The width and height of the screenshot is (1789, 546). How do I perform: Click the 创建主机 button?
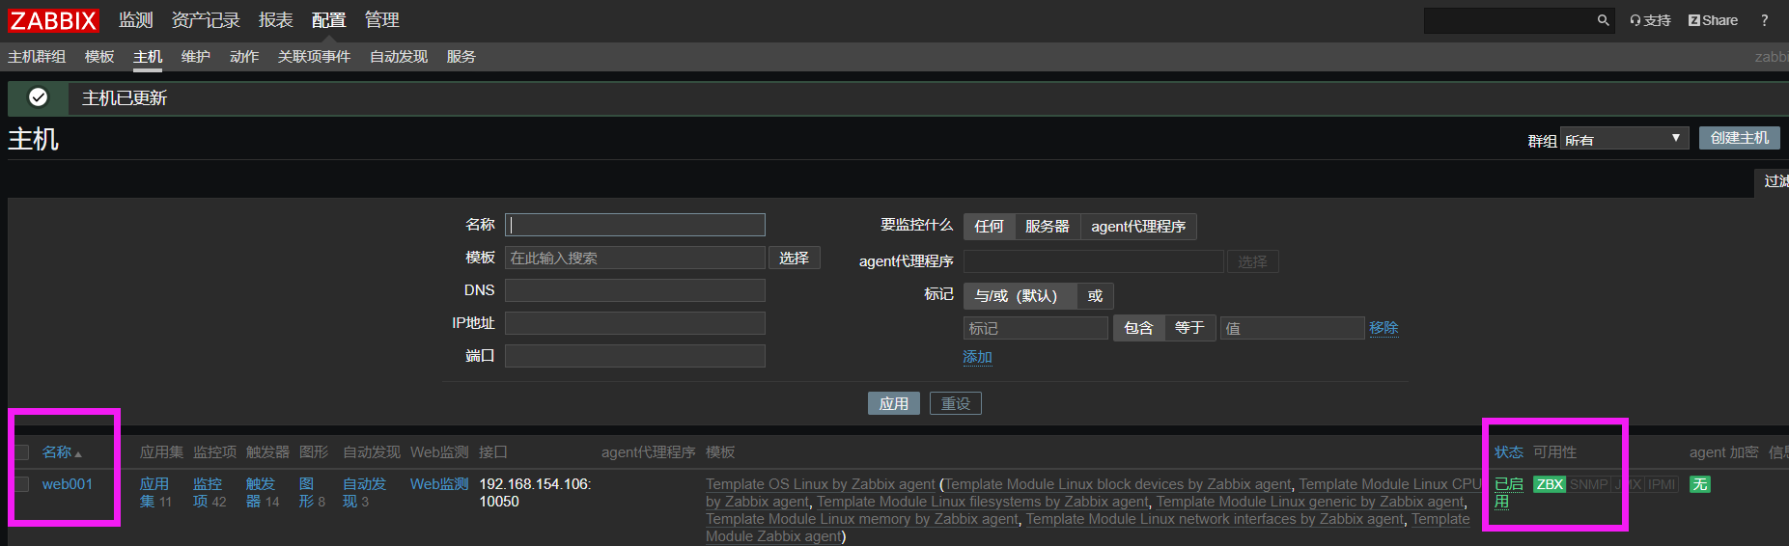click(1740, 138)
